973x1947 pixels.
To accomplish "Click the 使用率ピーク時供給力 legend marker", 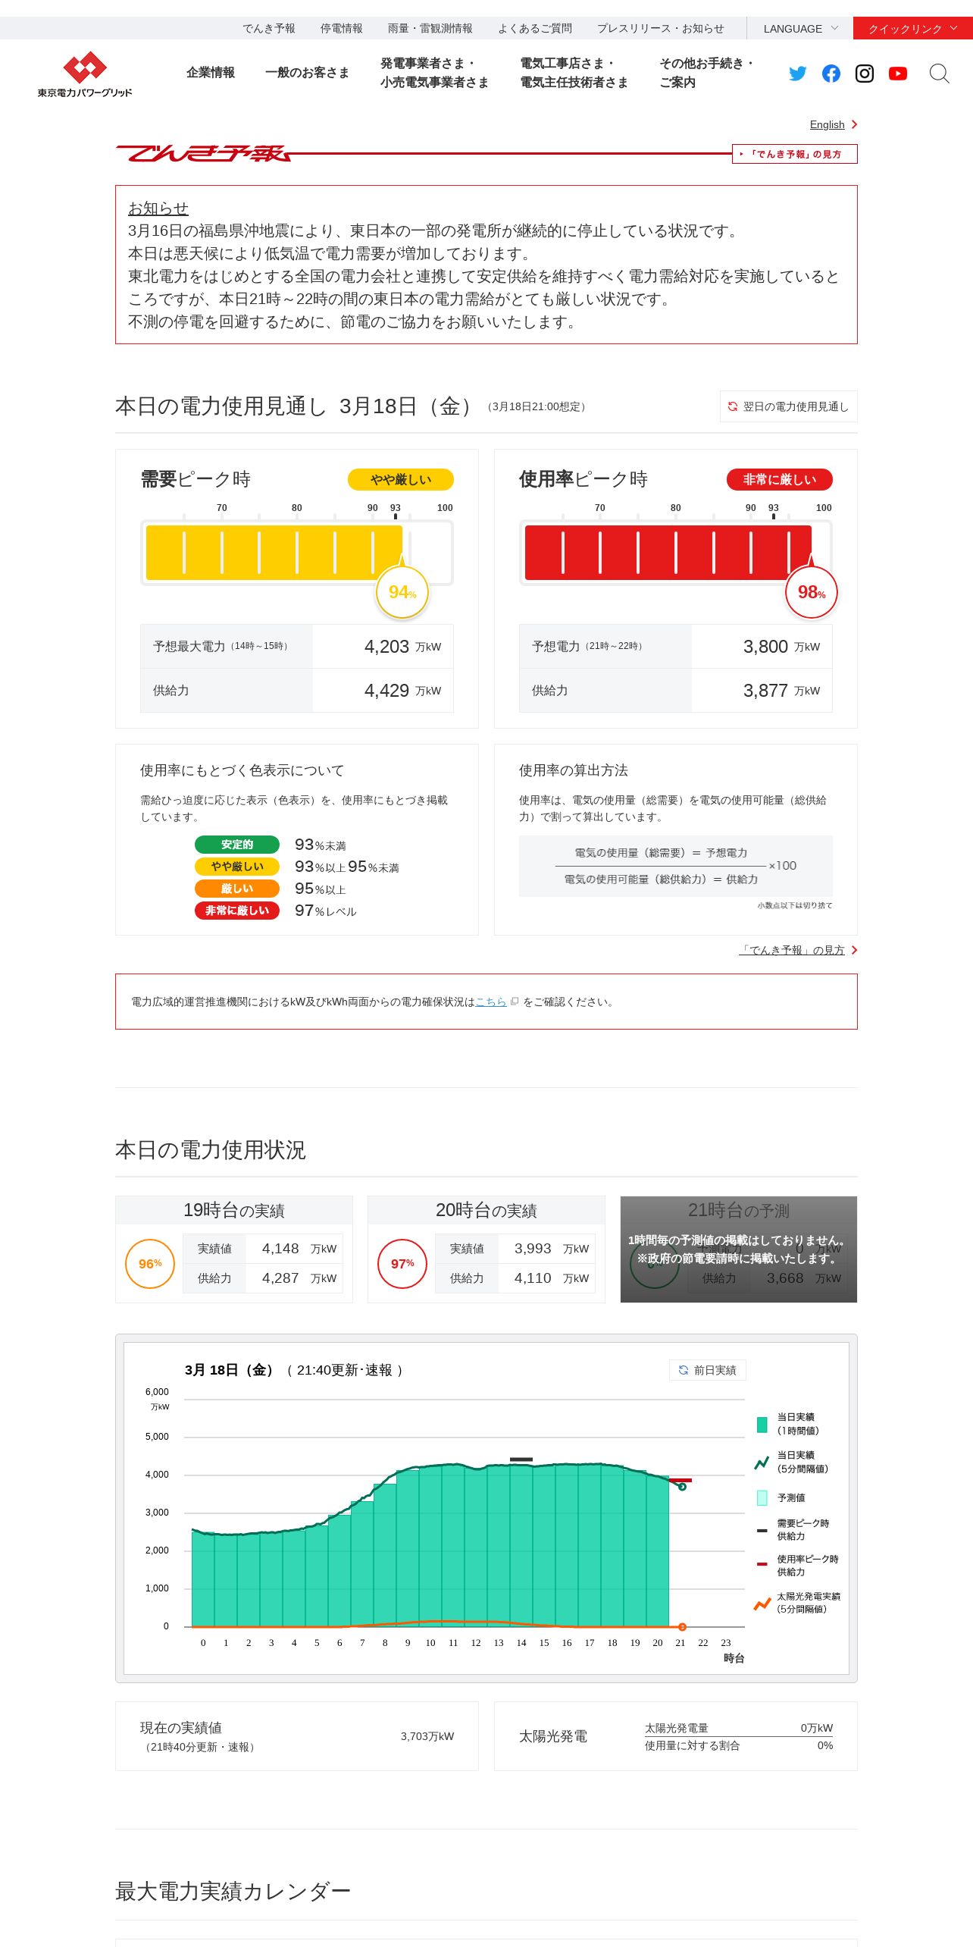I will pos(762,1564).
